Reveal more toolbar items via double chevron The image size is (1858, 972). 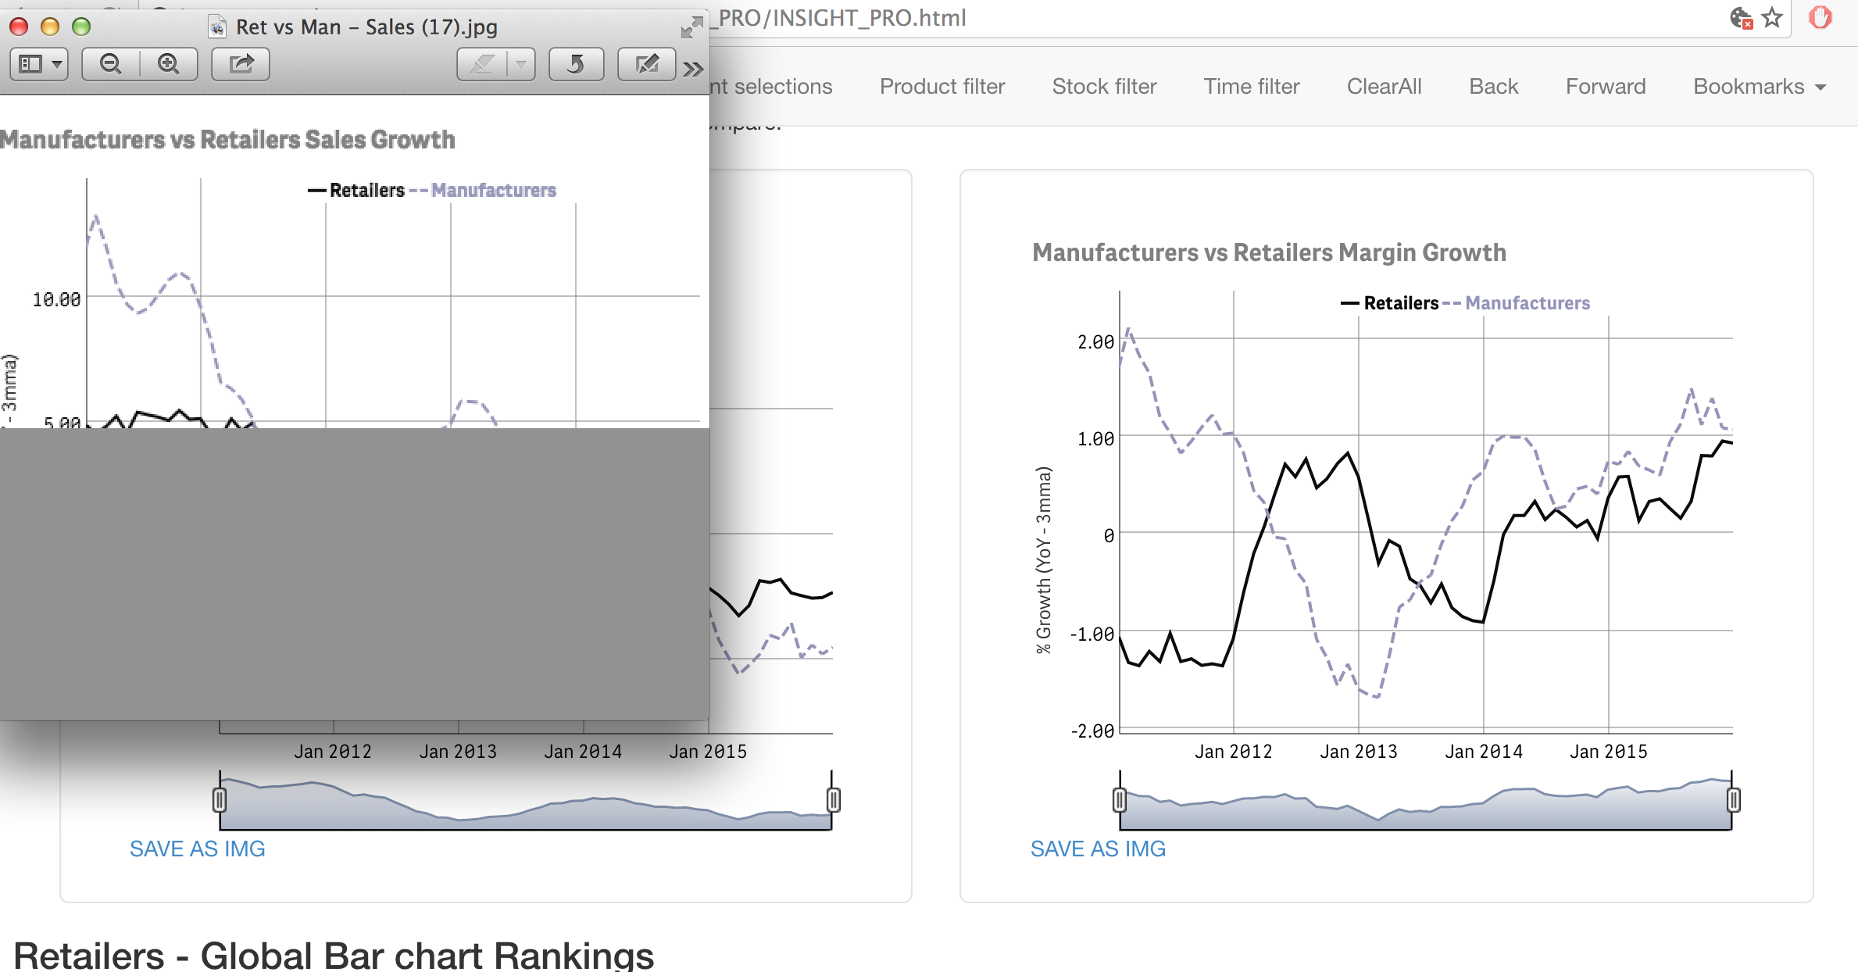pos(693,69)
